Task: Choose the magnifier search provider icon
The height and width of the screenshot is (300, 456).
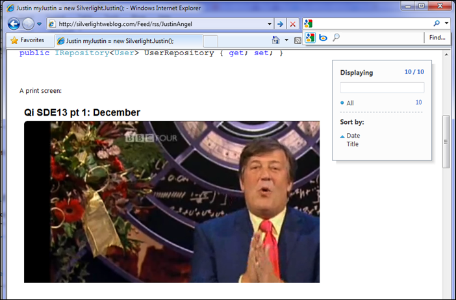Action: (336, 37)
